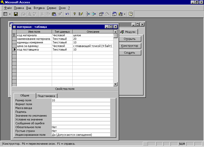Open Print Preview from the toolbar
Viewport: 204px width, 147px height.
point(29,14)
